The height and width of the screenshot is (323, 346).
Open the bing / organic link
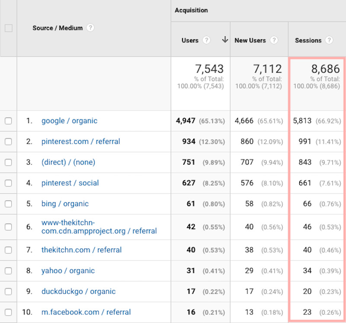click(x=65, y=204)
